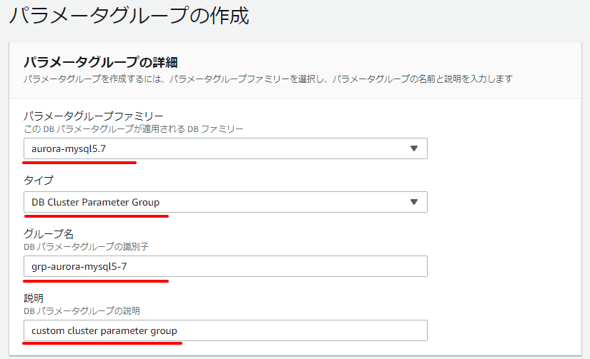Click the red underline beneath the group name field
The height and width of the screenshot is (359, 590).
[x=96, y=280]
